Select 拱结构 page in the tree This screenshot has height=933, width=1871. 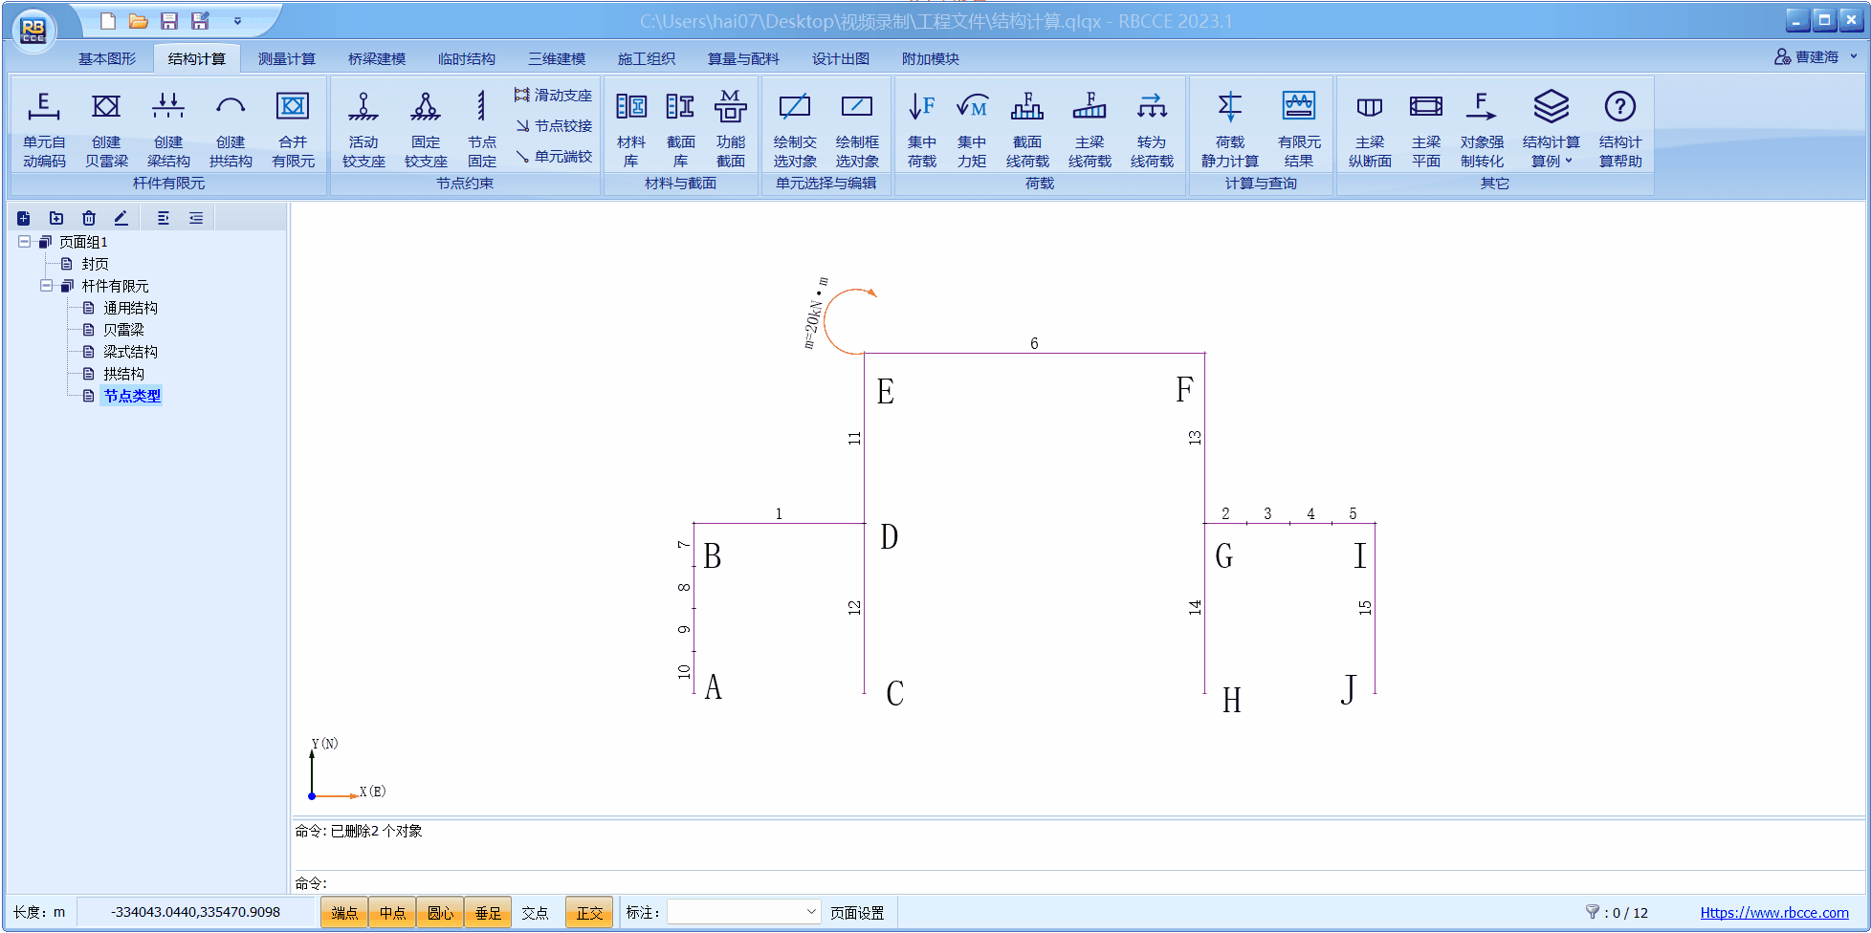123,374
